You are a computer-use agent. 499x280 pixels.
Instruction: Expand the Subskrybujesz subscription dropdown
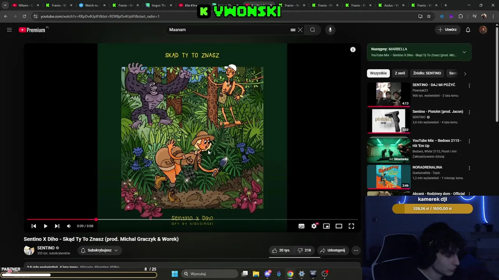click(99, 250)
